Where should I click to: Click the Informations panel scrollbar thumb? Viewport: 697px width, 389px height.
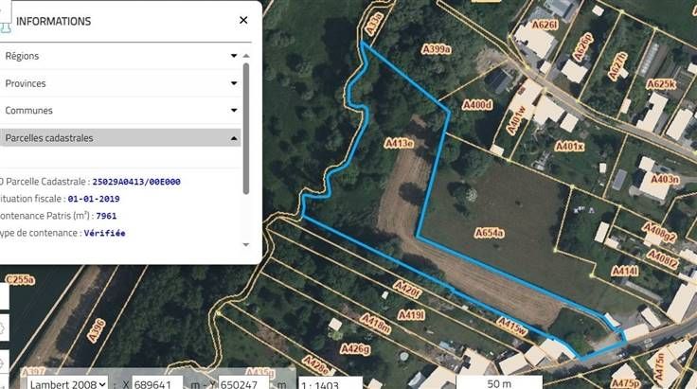pyautogui.click(x=246, y=129)
